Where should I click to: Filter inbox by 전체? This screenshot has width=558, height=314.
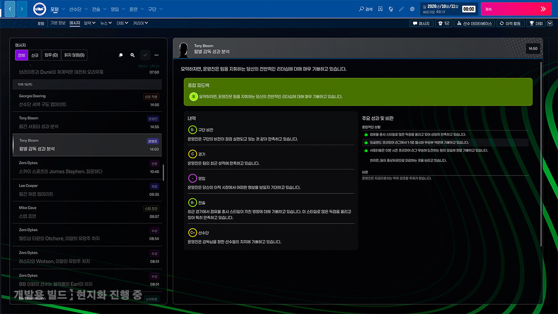[21, 55]
